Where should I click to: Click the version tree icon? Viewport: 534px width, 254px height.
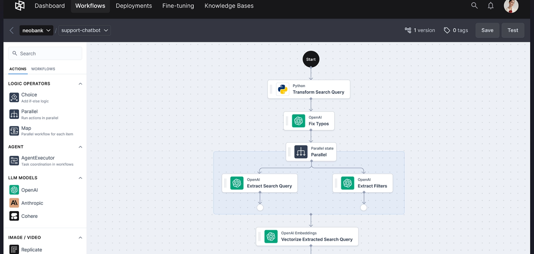point(408,30)
